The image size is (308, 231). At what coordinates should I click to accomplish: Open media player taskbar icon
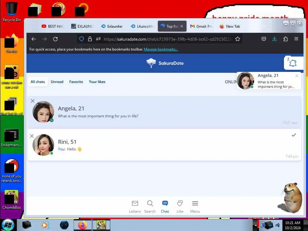pos(45,225)
